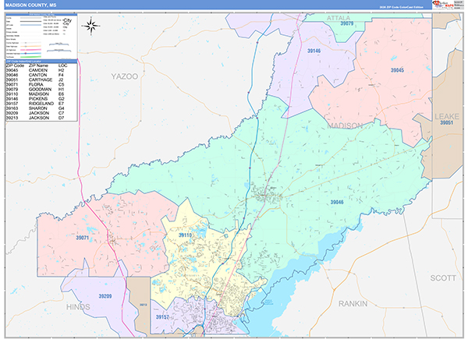The height and width of the screenshot is (339, 468).
Task: Click the 39146 ZIP label on the map
Action: click(x=314, y=51)
